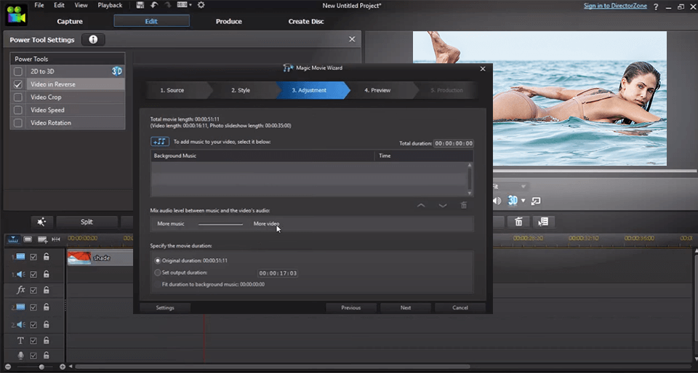Click the Next button in the wizard
The width and height of the screenshot is (698, 373).
[406, 308]
